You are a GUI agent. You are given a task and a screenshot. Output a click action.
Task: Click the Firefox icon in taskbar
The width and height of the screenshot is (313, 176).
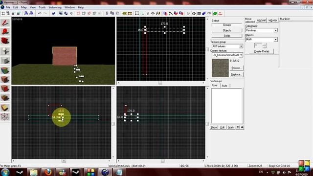pos(48,172)
